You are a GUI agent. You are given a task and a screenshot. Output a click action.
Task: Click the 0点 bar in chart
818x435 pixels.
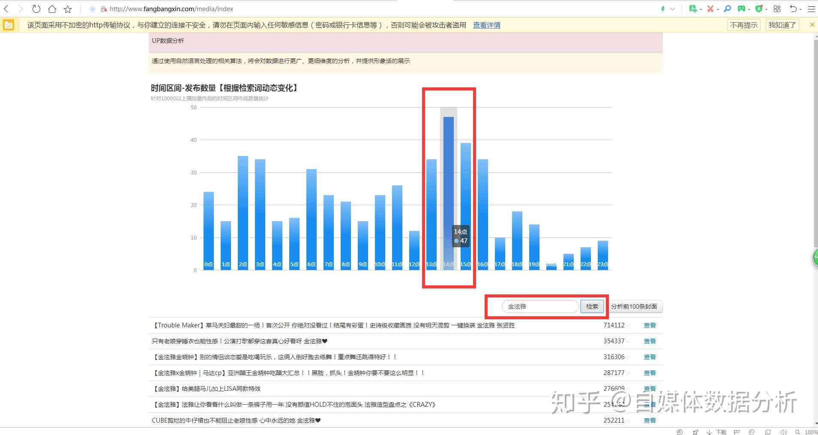(x=208, y=231)
